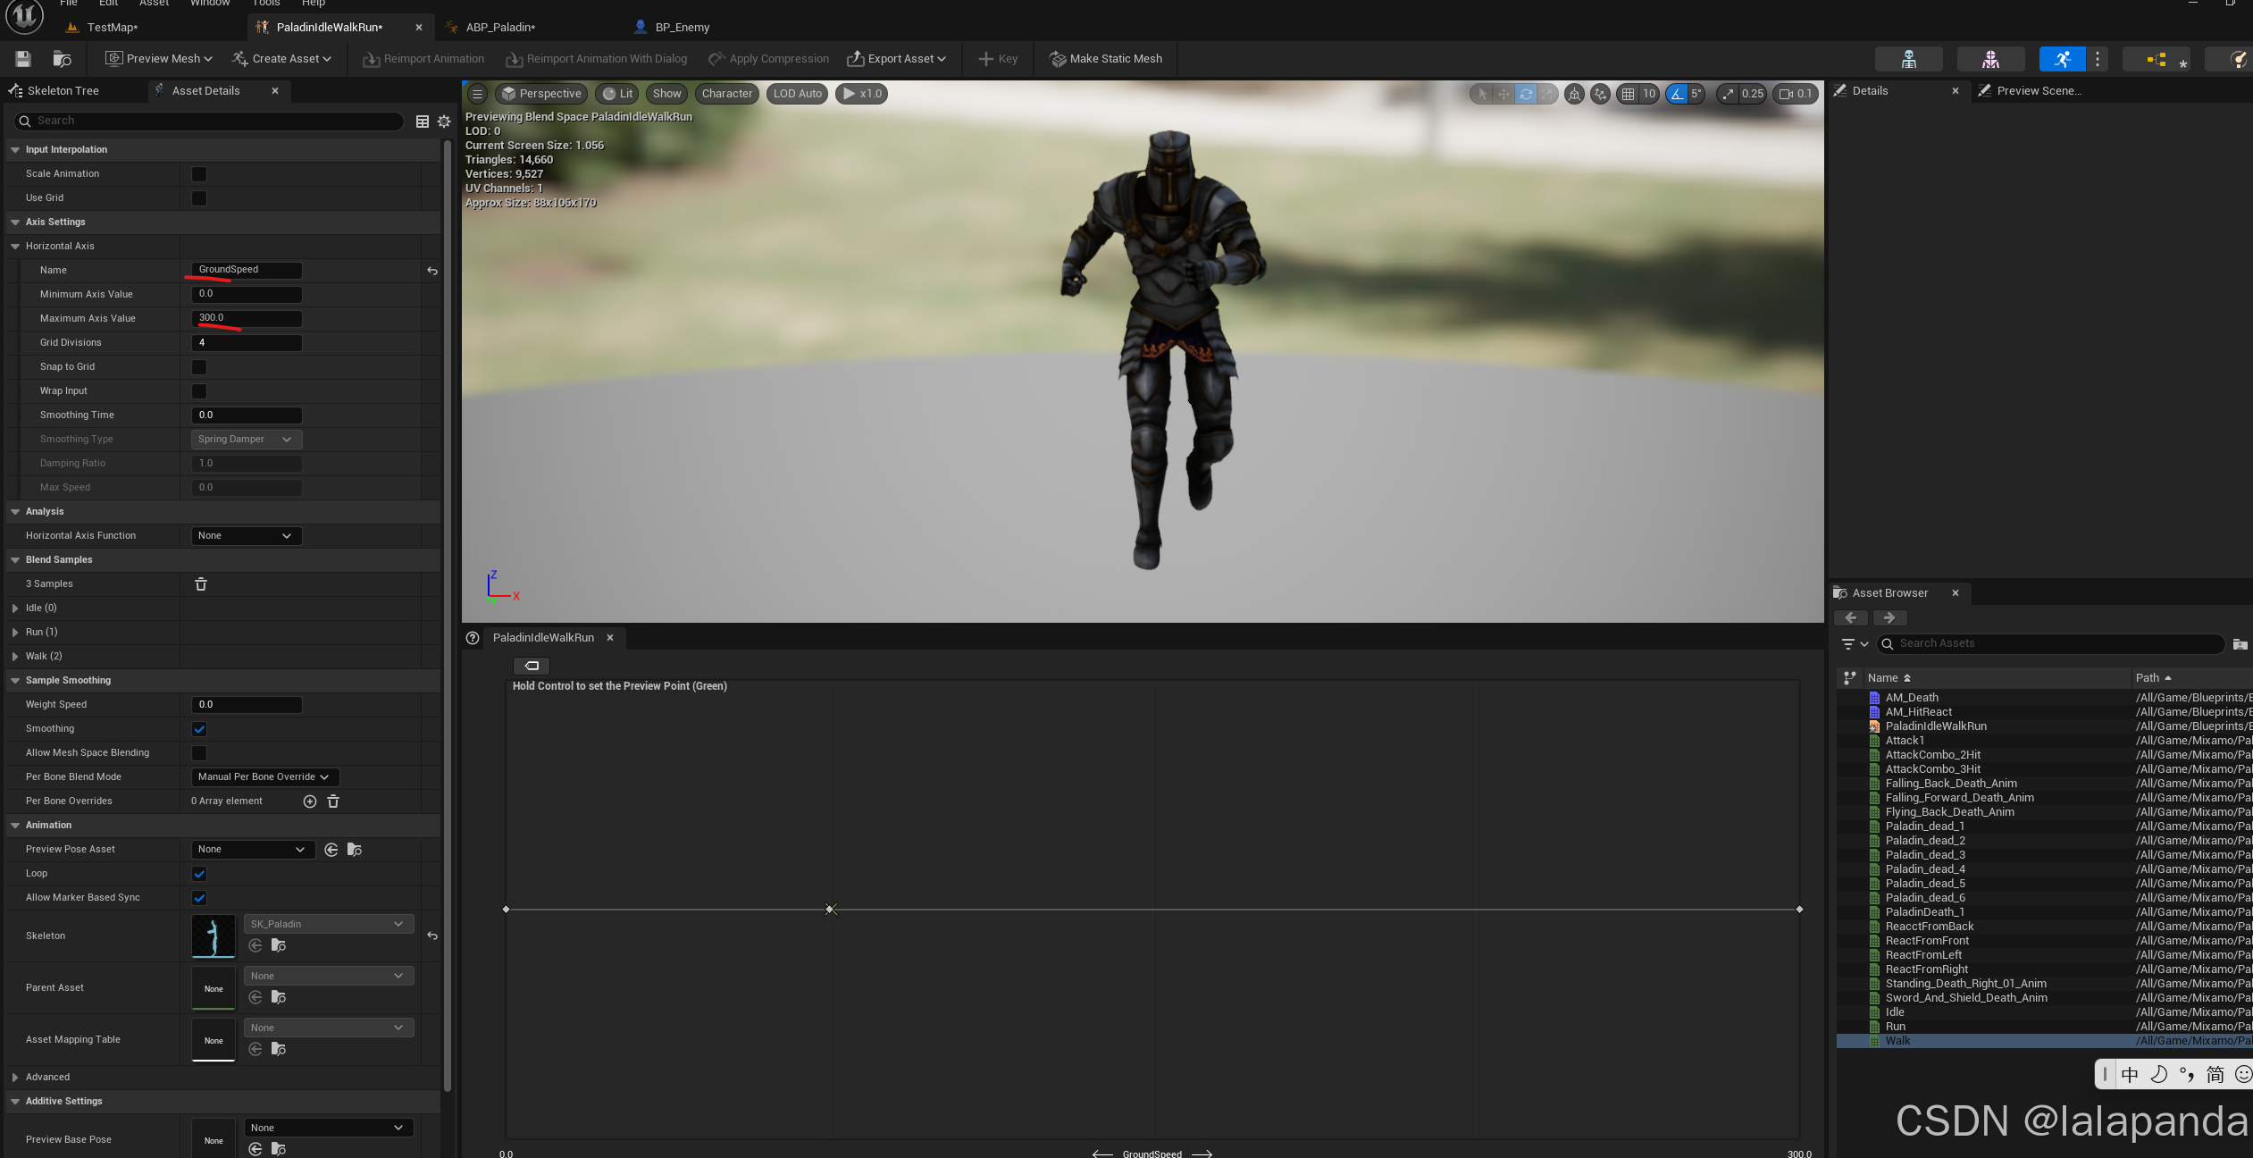Click the Save asset icon in toolbar
The image size is (2253, 1158).
tap(23, 59)
